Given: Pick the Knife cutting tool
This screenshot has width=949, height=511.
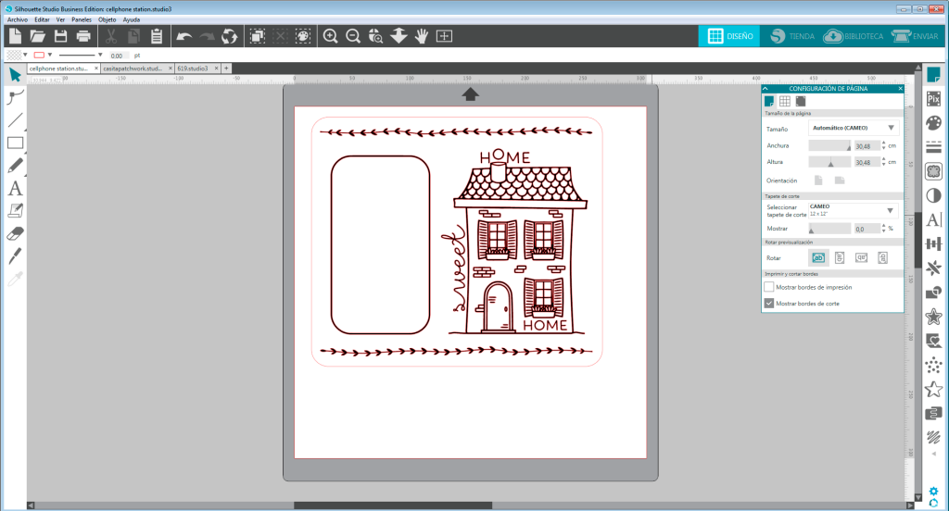Looking at the screenshot, I should point(15,255).
